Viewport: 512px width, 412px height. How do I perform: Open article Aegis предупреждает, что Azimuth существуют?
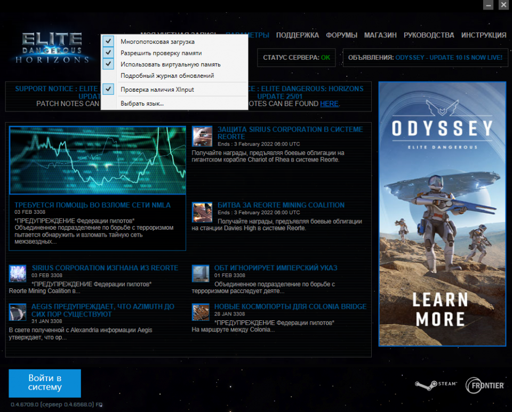coord(102,310)
